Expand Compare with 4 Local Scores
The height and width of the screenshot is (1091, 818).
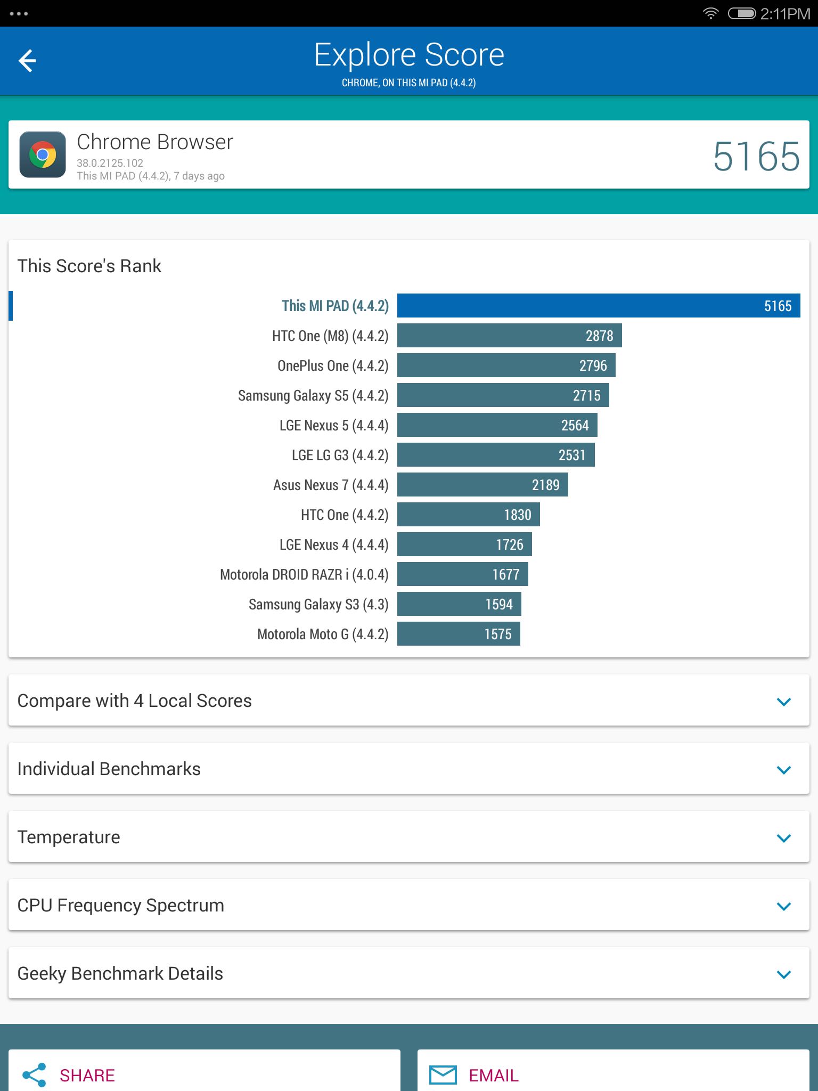point(409,701)
